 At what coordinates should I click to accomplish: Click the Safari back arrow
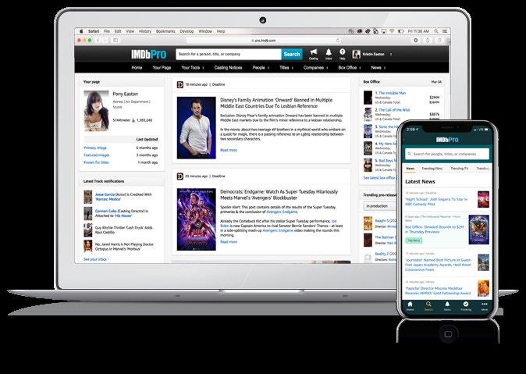[x=98, y=41]
